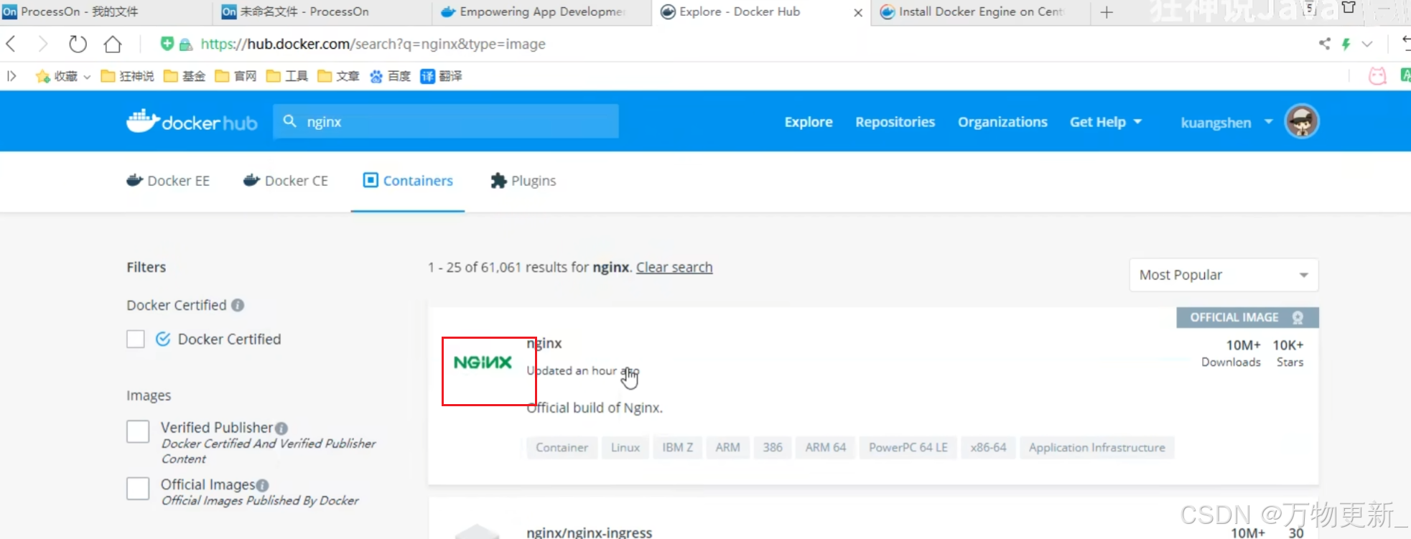Click the NGINX logo thumbnail
The width and height of the screenshot is (1411, 539).
[x=483, y=362]
